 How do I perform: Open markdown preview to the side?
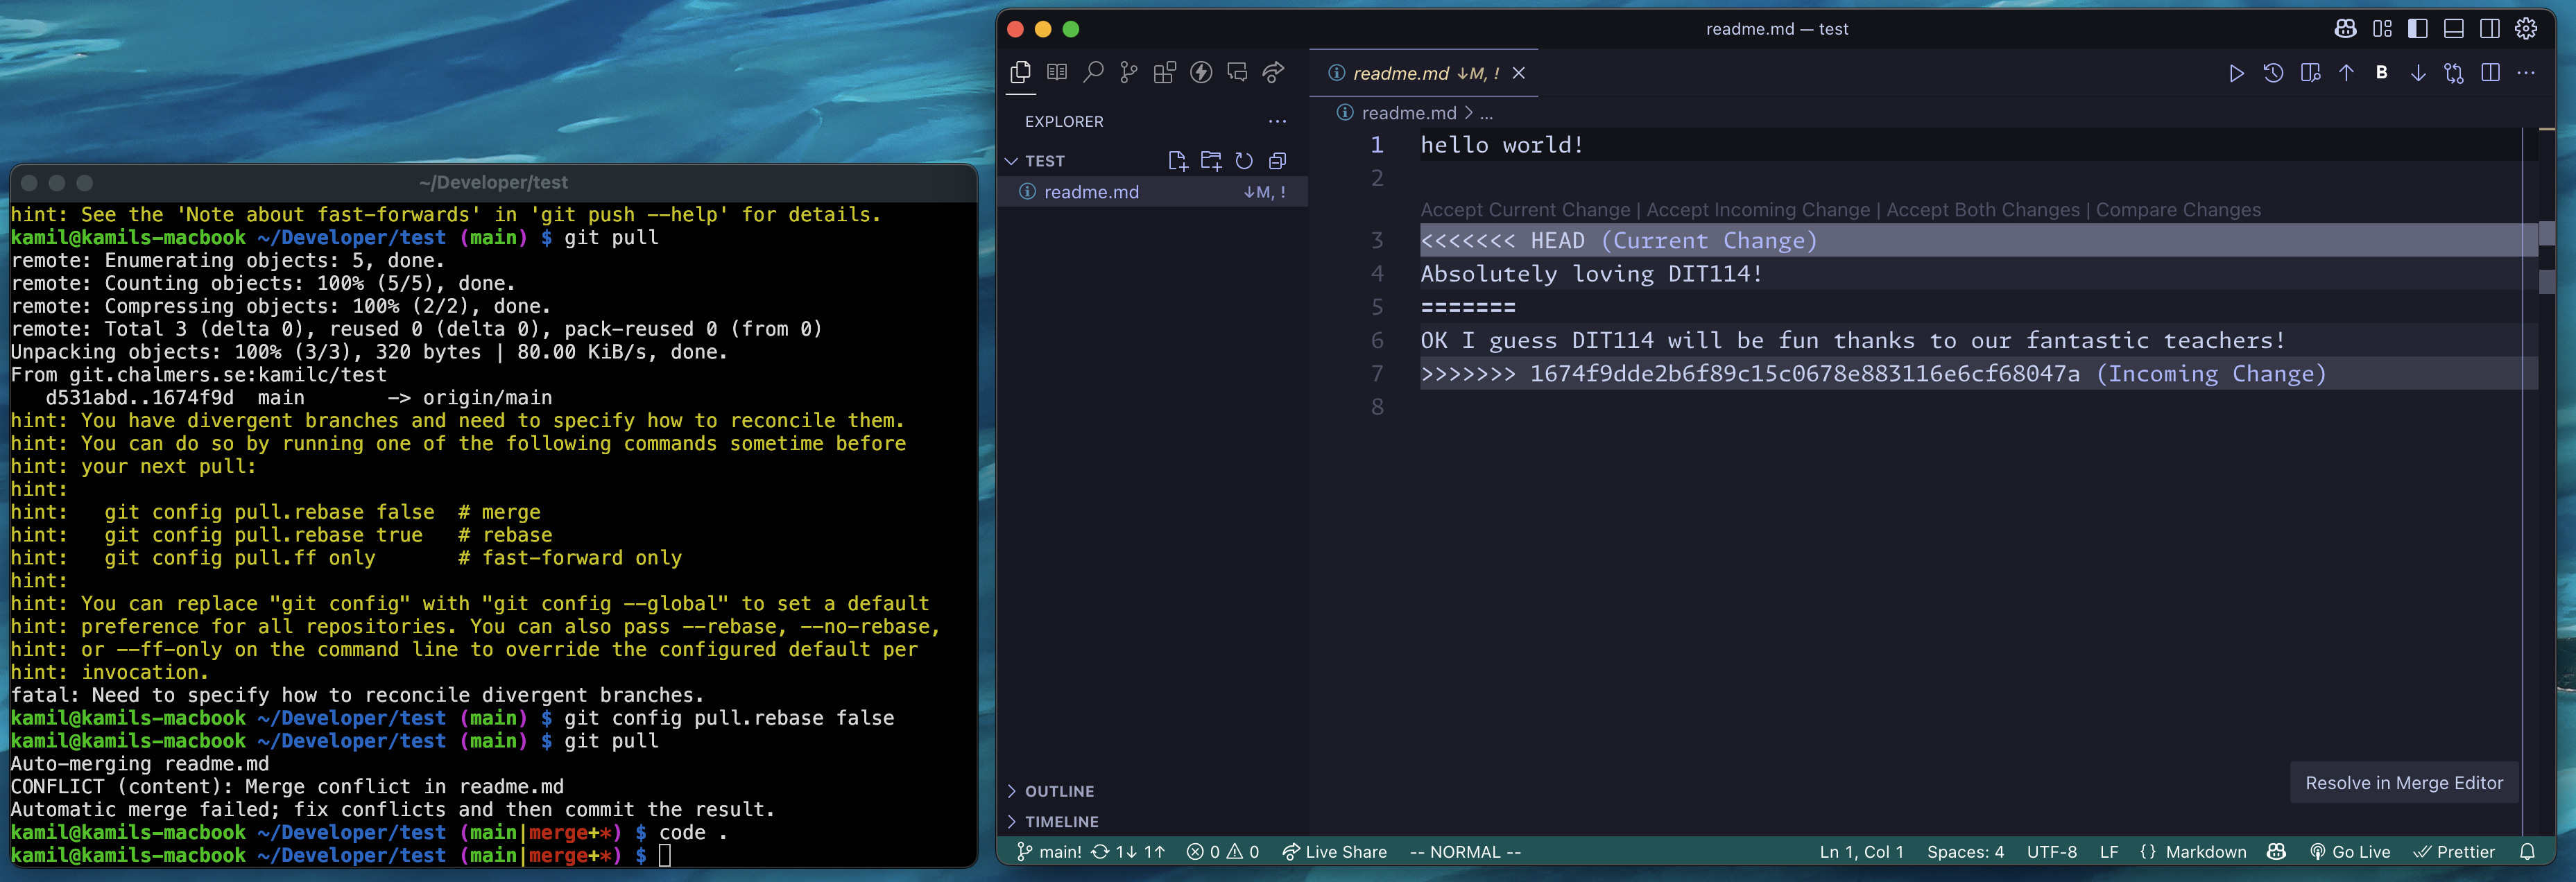coord(2310,73)
